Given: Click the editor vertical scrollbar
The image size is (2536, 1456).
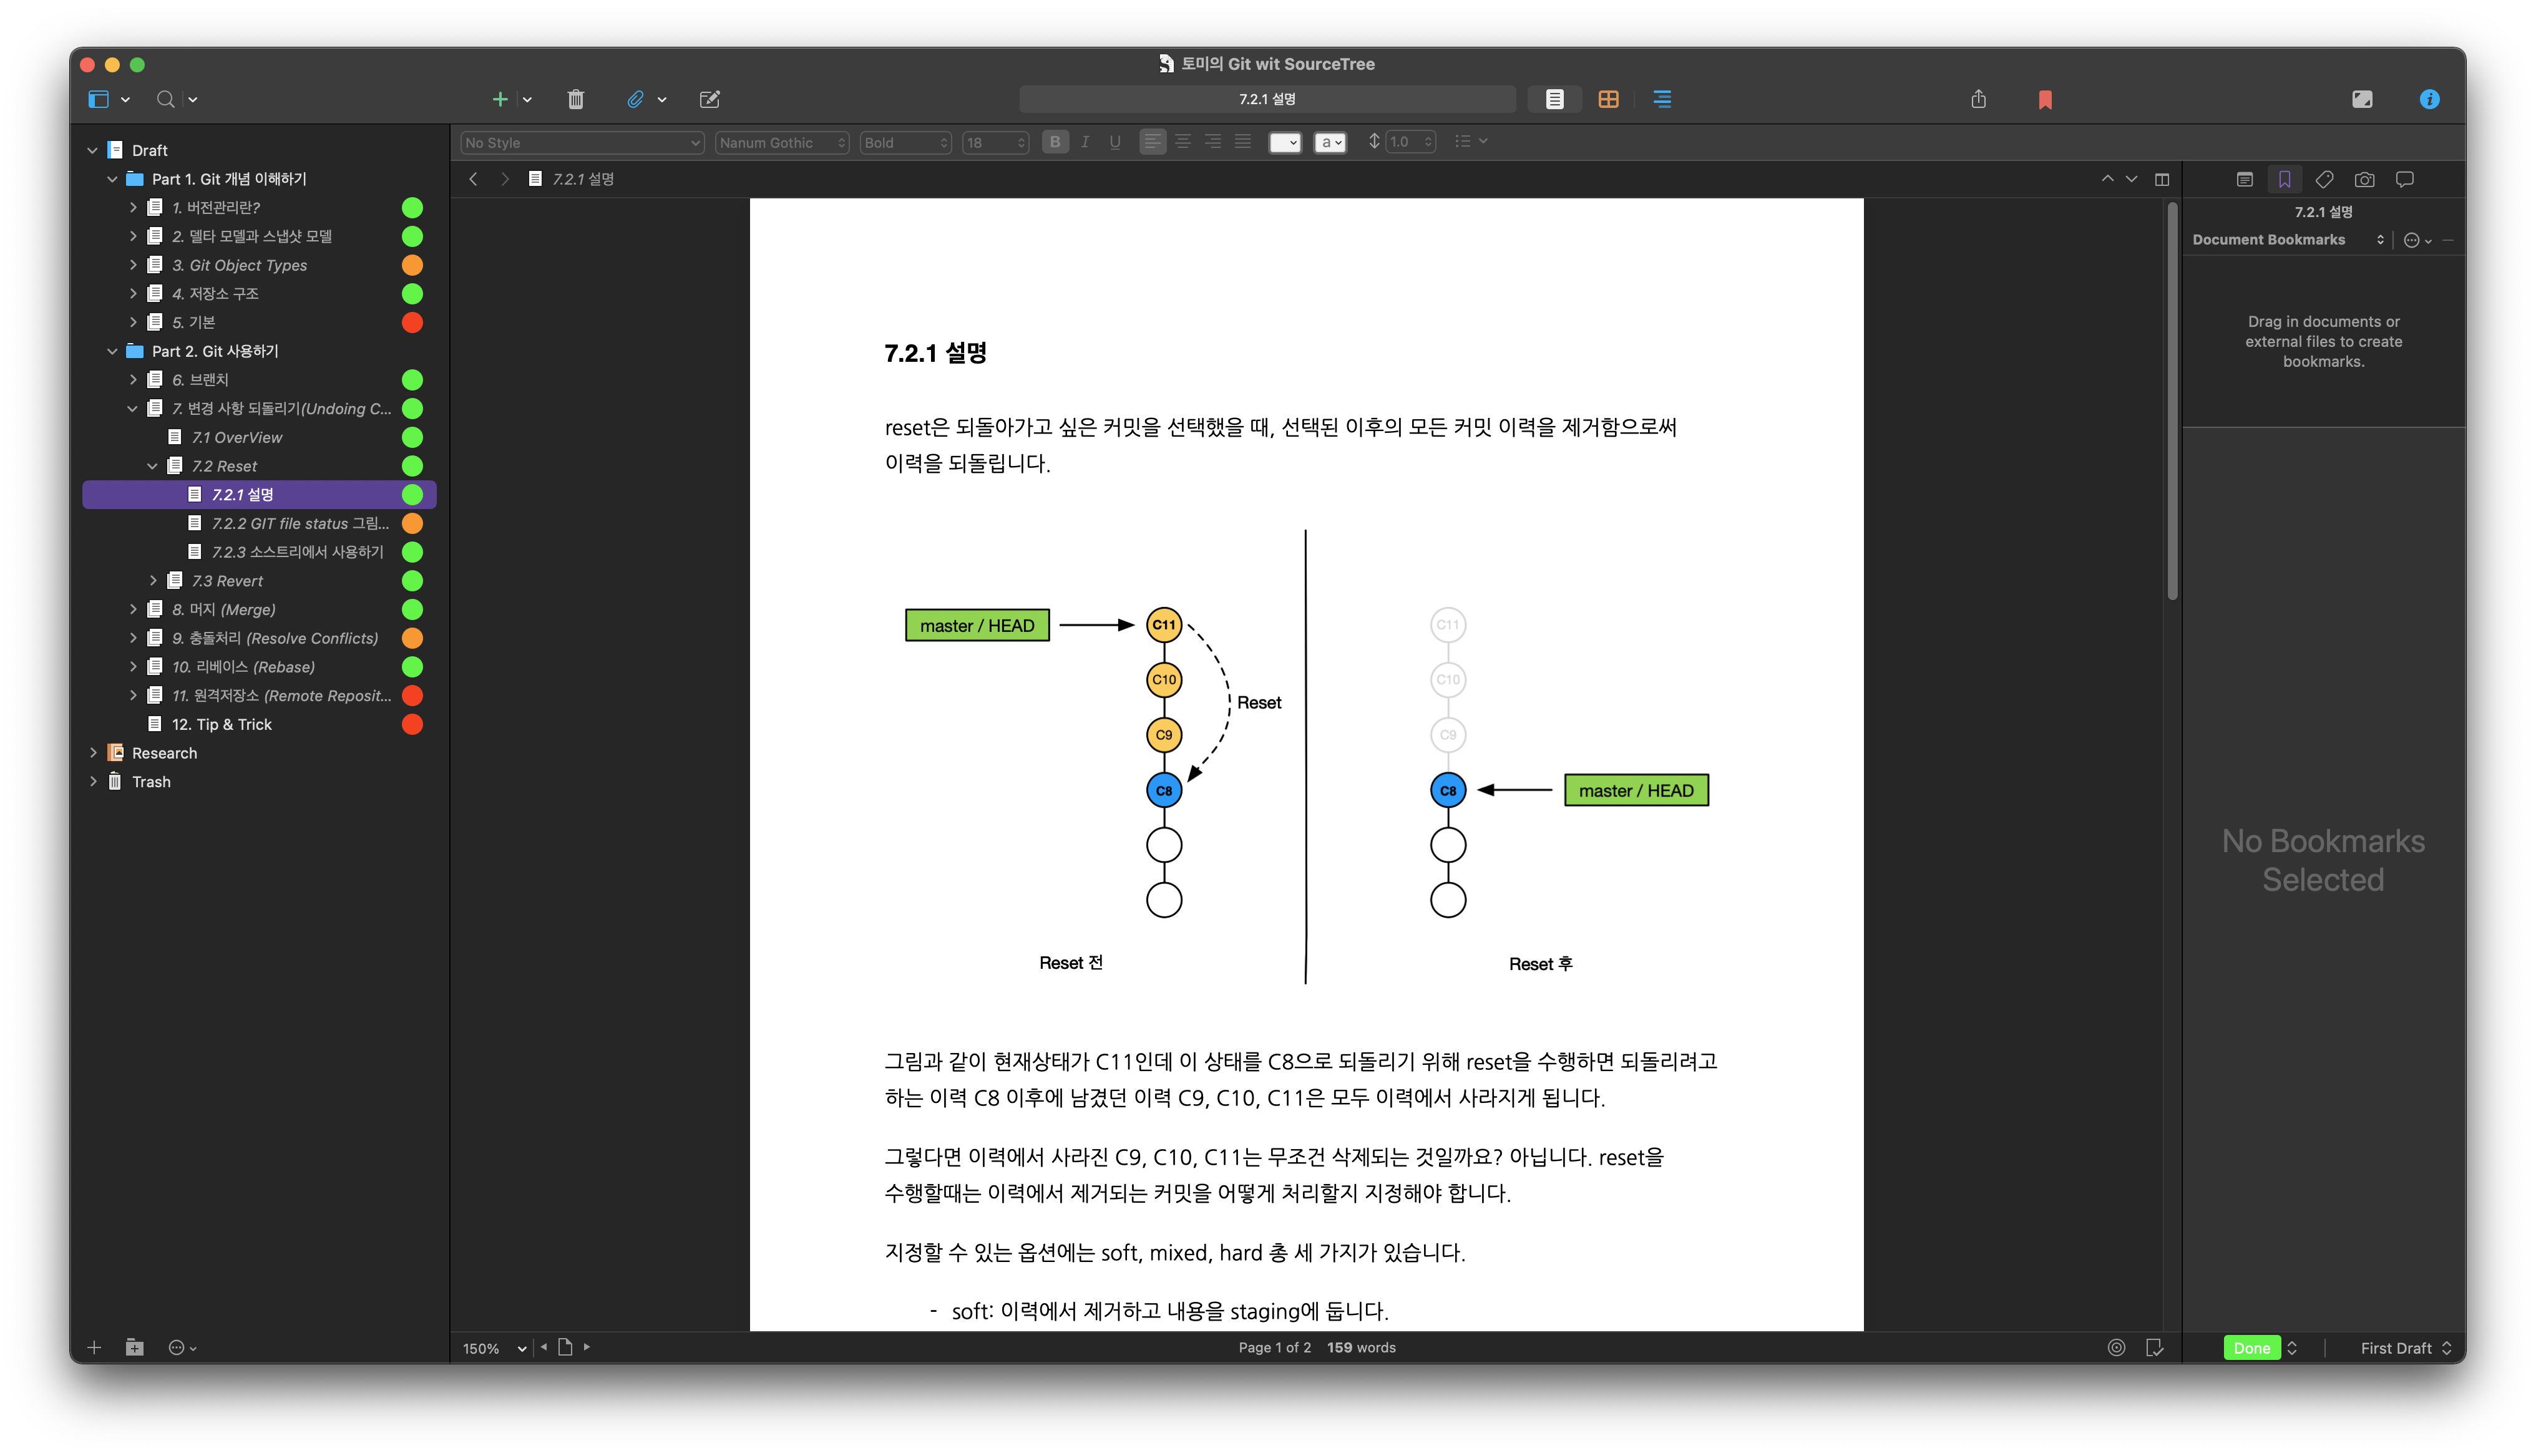Looking at the screenshot, I should click(x=2172, y=400).
